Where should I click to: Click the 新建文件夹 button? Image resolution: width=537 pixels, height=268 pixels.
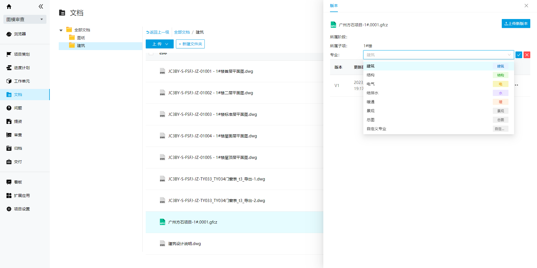tap(190, 44)
